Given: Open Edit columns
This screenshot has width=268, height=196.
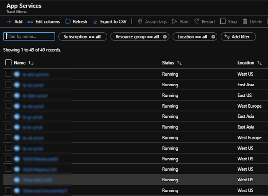Looking at the screenshot, I should coord(44,21).
